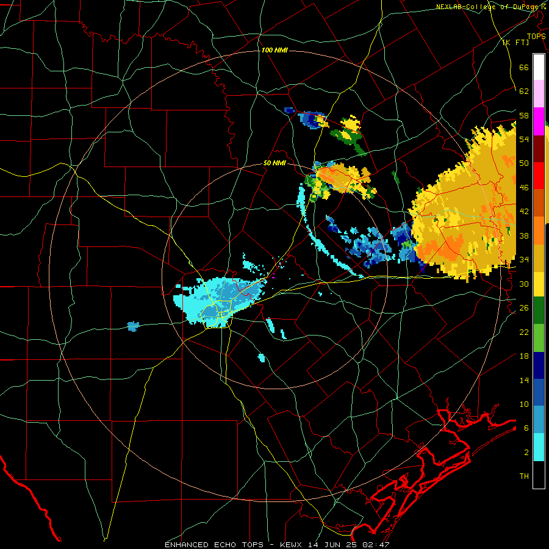
Task: Click the legend value 26
Action: pyautogui.click(x=524, y=308)
